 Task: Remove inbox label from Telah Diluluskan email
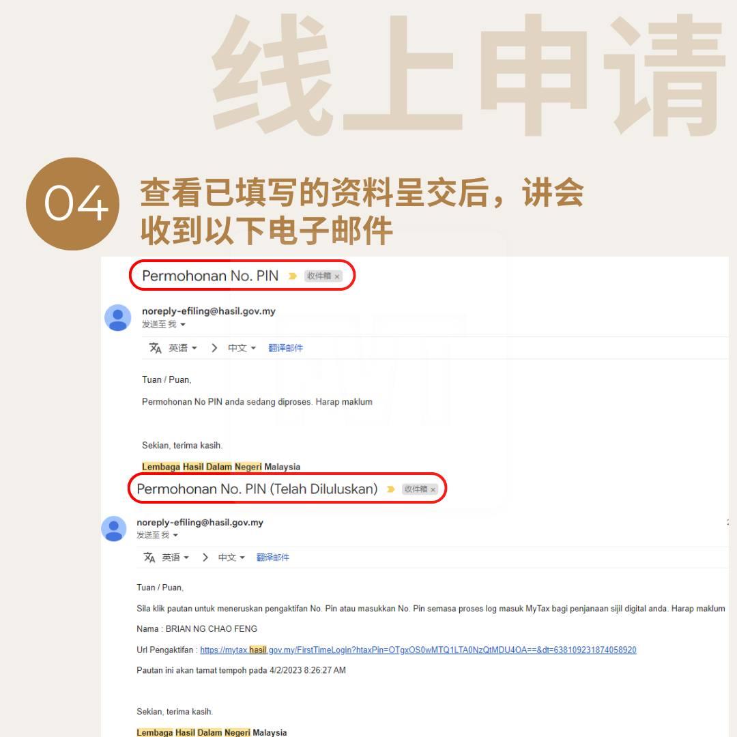[x=433, y=489]
